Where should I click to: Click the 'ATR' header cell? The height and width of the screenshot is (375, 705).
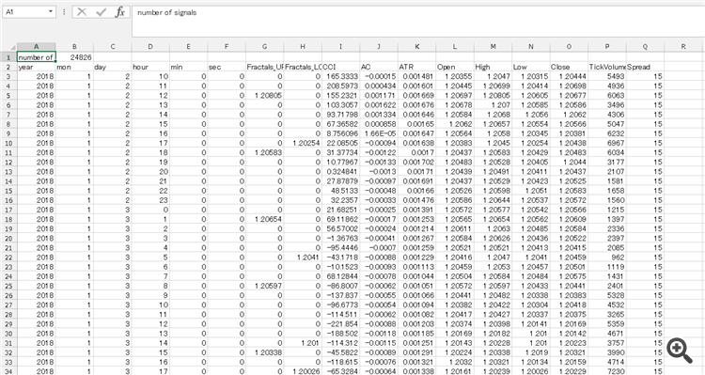(416, 67)
